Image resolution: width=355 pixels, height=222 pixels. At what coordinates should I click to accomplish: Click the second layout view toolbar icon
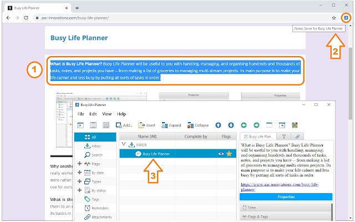click(93, 125)
